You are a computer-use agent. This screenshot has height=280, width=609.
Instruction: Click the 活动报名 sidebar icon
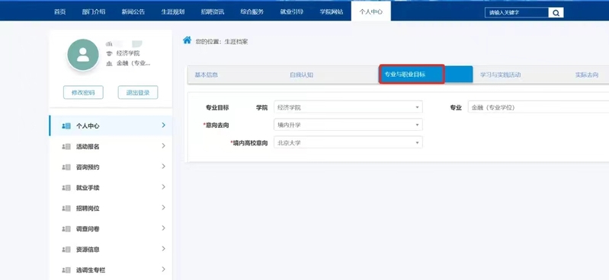[66, 147]
